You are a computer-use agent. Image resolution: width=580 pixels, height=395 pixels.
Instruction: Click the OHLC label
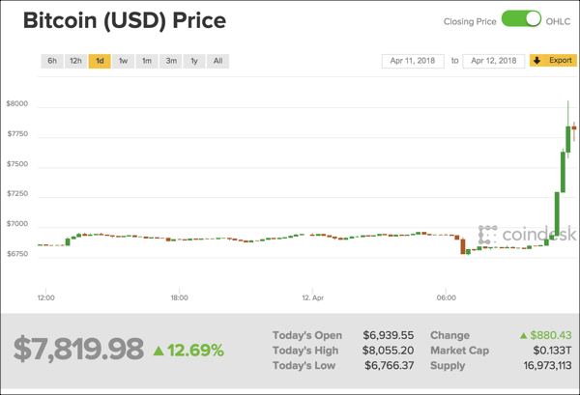[x=559, y=20]
